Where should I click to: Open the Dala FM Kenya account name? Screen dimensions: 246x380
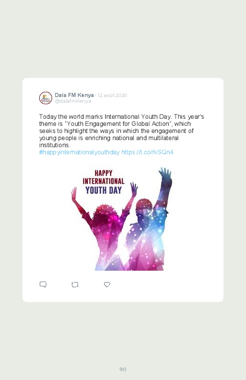pyautogui.click(x=74, y=95)
